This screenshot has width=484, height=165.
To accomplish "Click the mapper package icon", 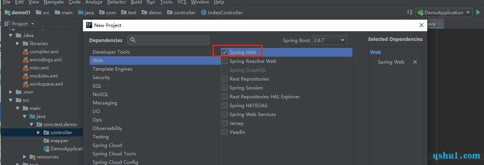I will (x=46, y=141).
